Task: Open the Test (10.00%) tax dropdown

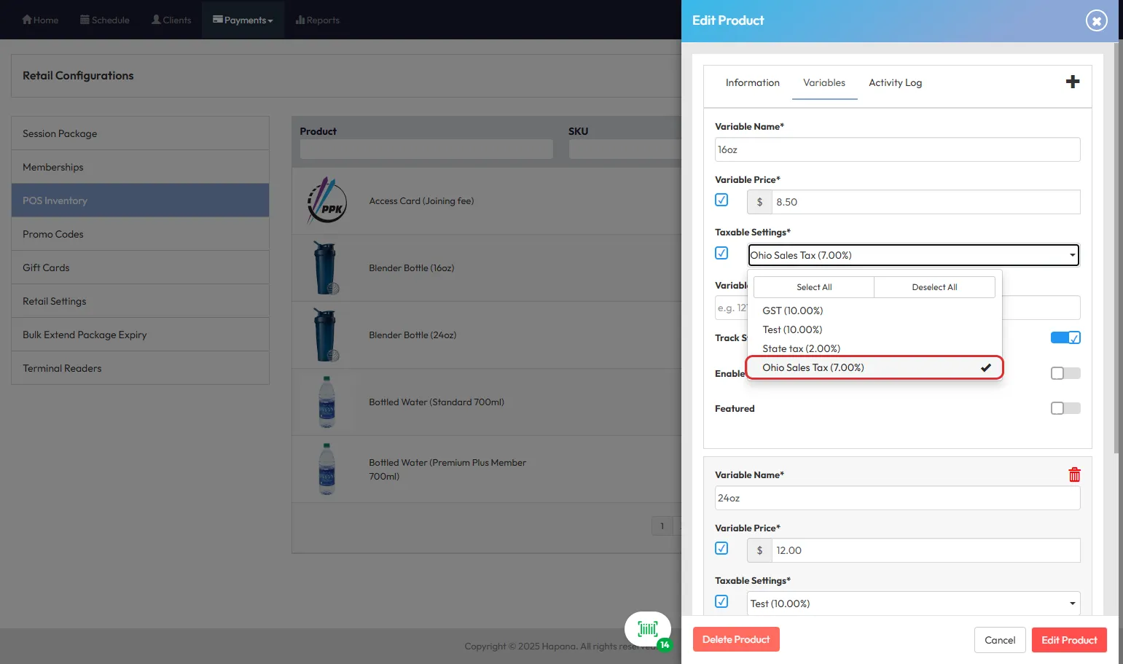Action: click(x=913, y=604)
